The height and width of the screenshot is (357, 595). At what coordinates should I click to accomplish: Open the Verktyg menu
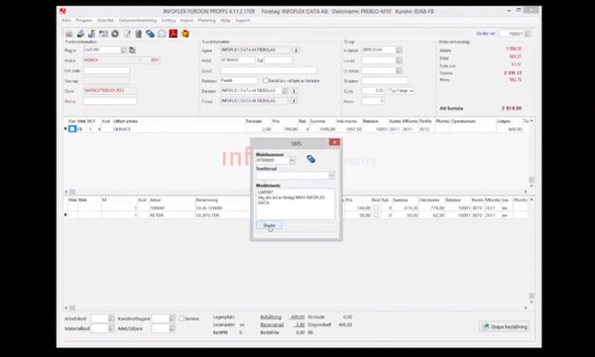169,21
